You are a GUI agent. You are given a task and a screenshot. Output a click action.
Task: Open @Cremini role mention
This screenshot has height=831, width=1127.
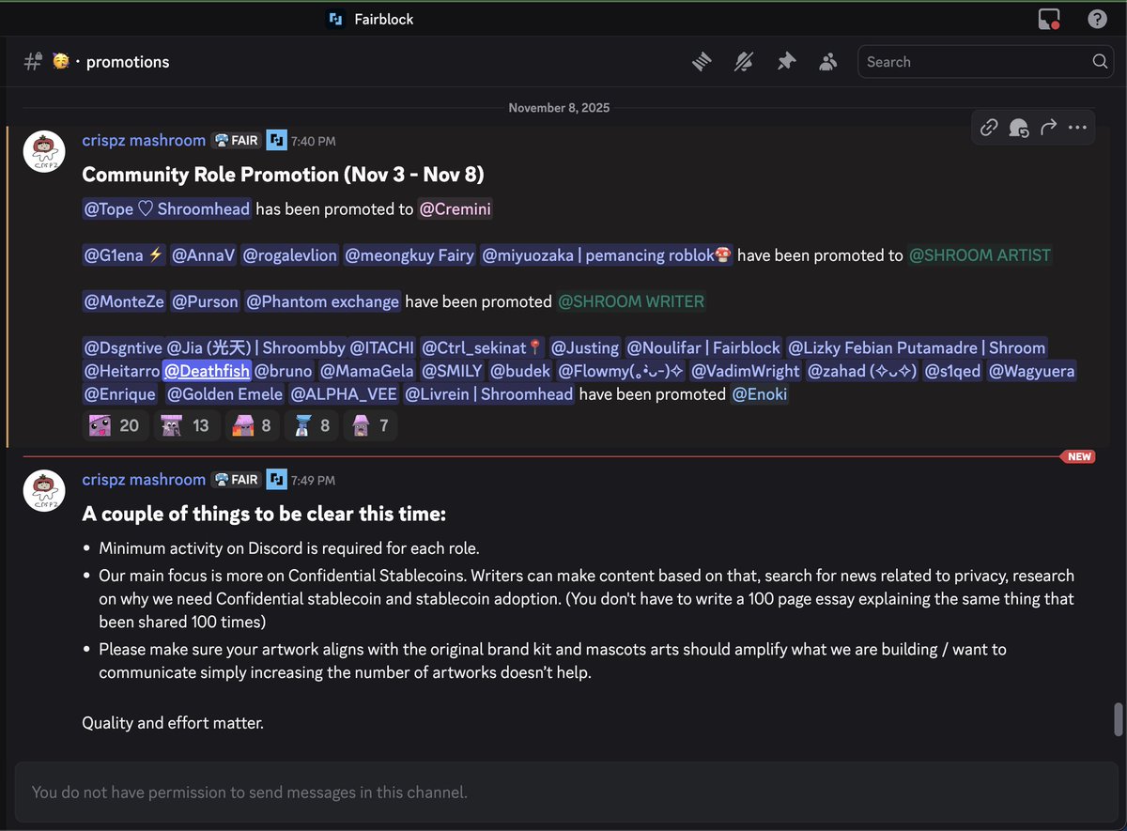point(455,209)
